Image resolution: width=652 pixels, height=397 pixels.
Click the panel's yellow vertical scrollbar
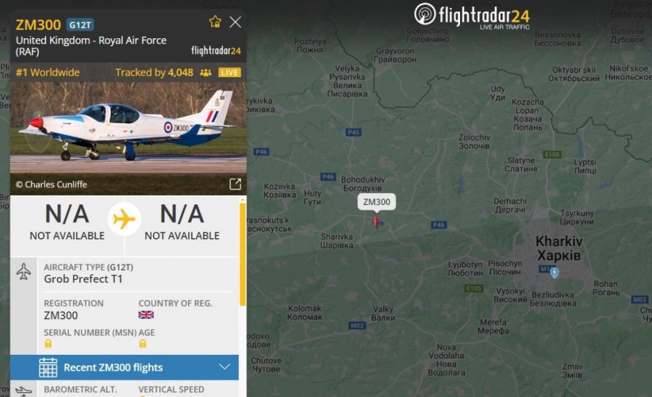(x=243, y=254)
